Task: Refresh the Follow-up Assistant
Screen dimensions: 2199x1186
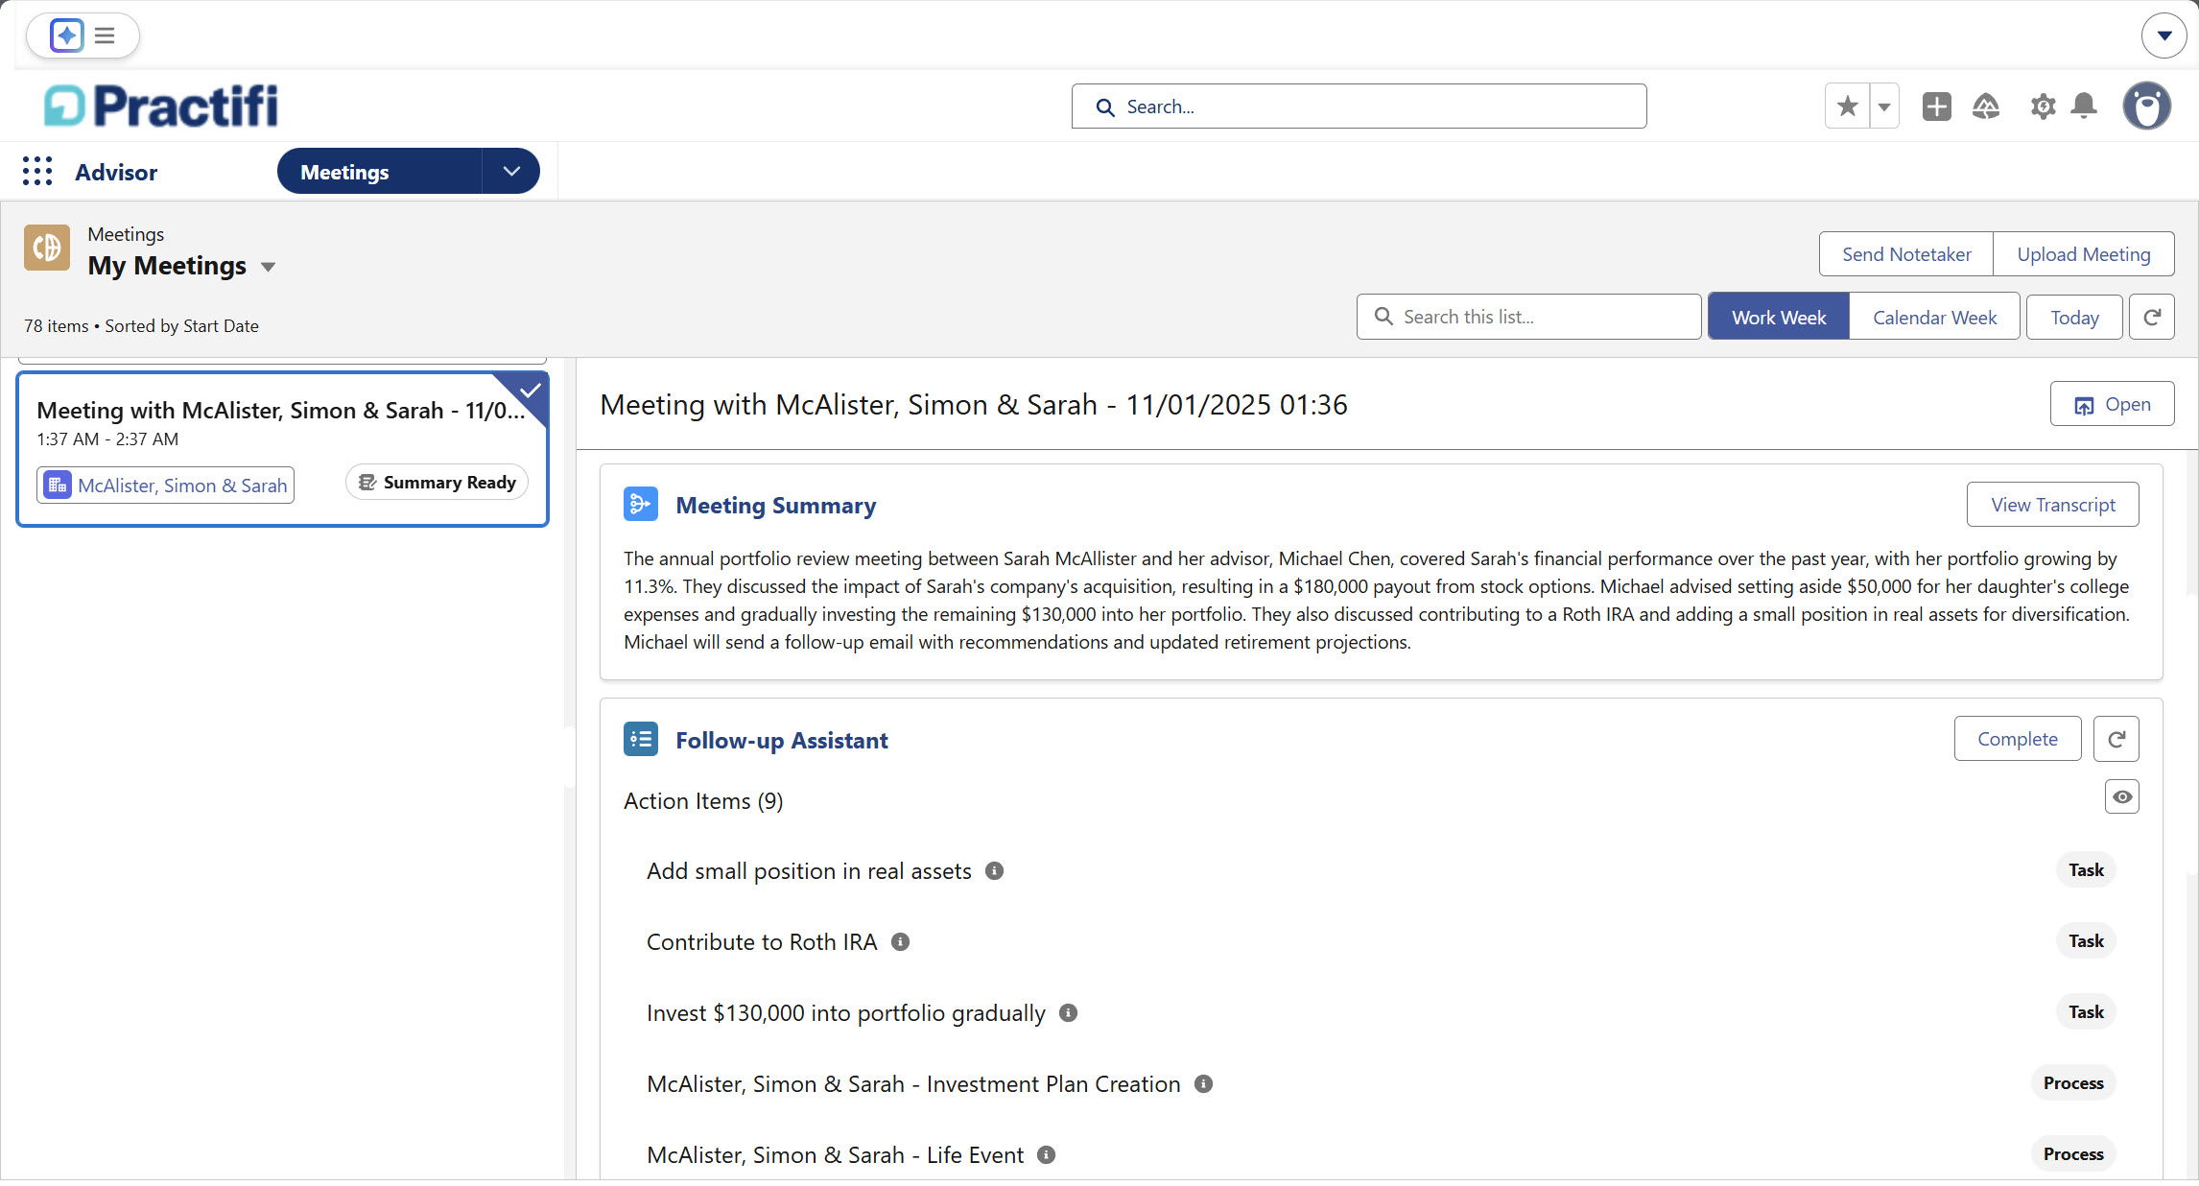Action: 2116,739
